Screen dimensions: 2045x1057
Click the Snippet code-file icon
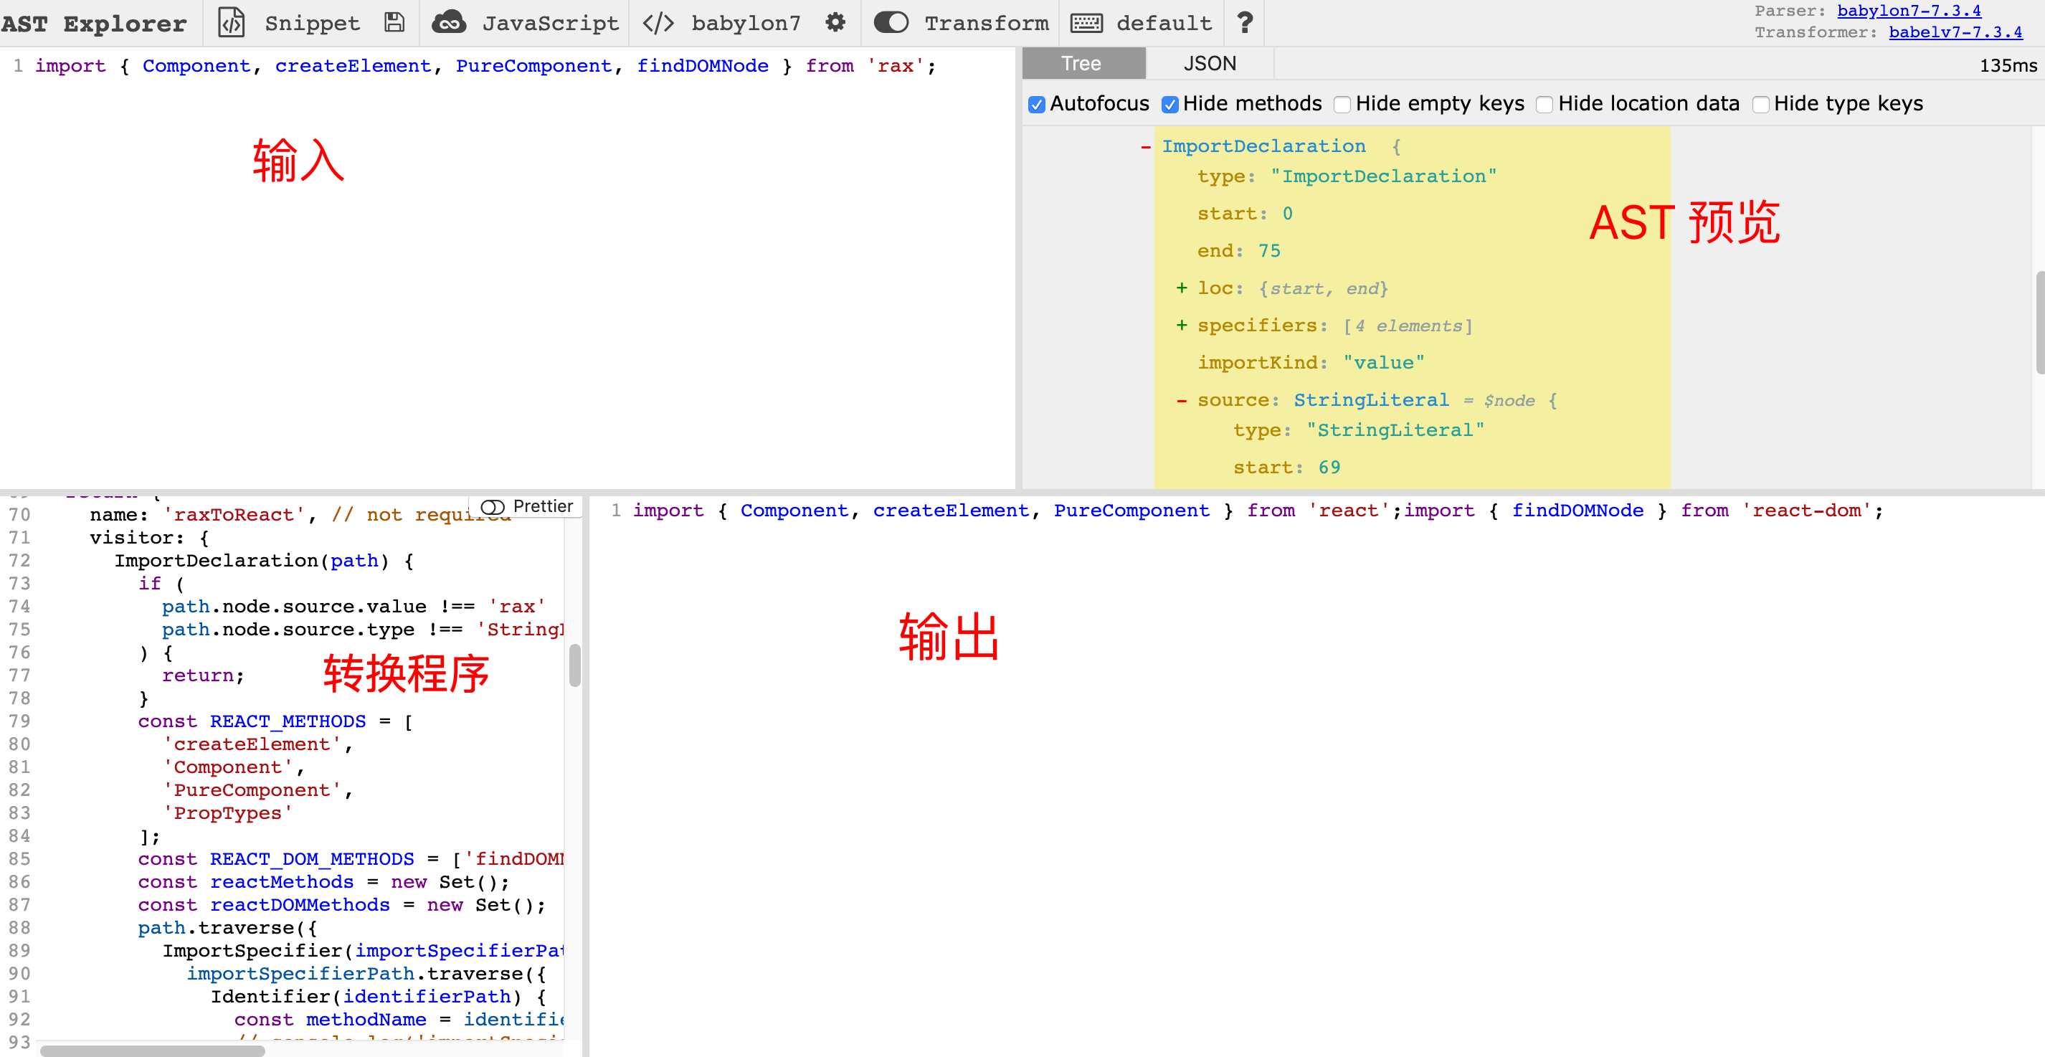[231, 23]
